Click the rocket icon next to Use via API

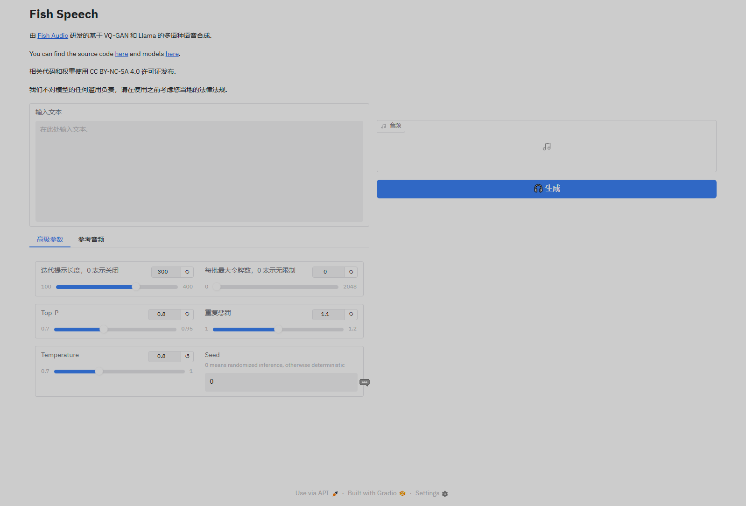[x=335, y=493]
